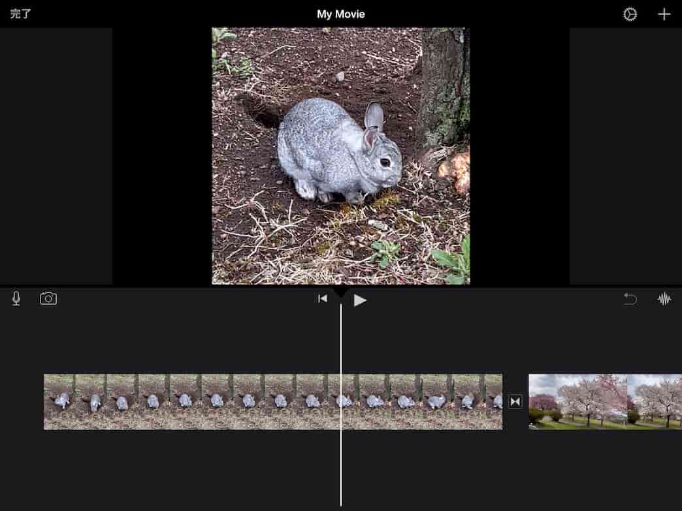
Task: Start voiceover with the microphone icon
Action: [16, 298]
